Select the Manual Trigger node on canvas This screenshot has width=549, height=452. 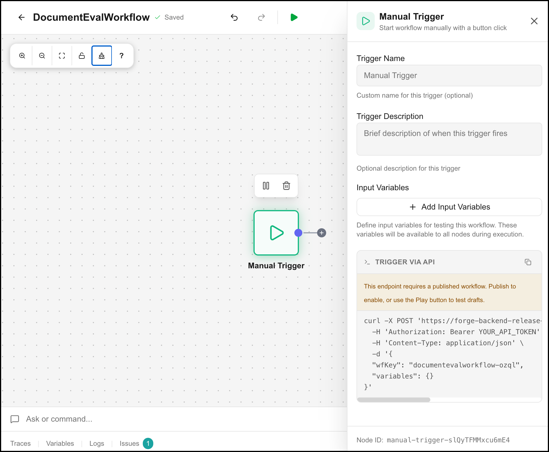[276, 233]
